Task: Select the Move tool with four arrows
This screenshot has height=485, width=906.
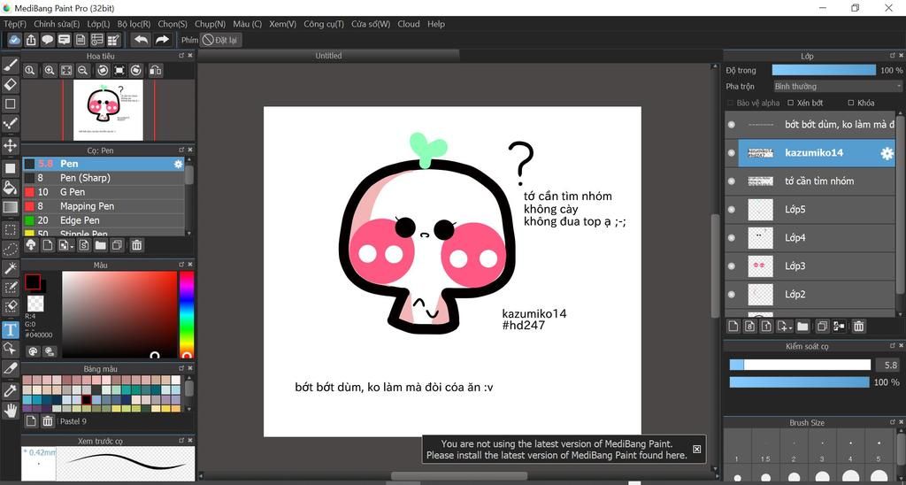Action: (11, 144)
